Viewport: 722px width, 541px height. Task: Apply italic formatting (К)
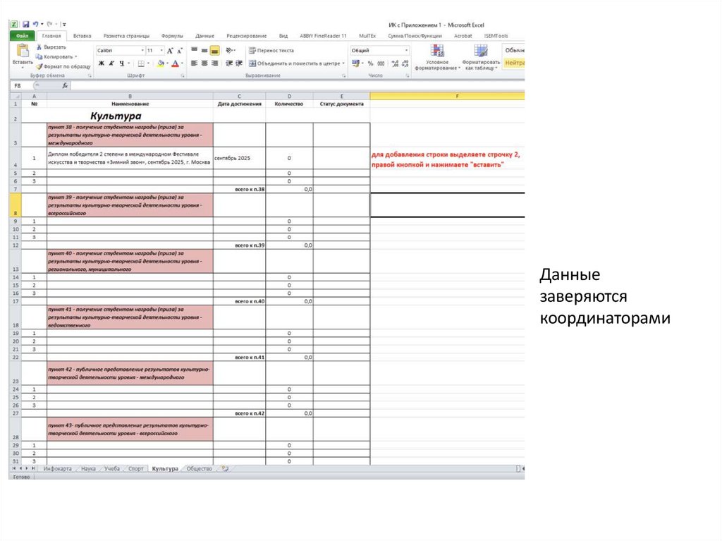(111, 63)
